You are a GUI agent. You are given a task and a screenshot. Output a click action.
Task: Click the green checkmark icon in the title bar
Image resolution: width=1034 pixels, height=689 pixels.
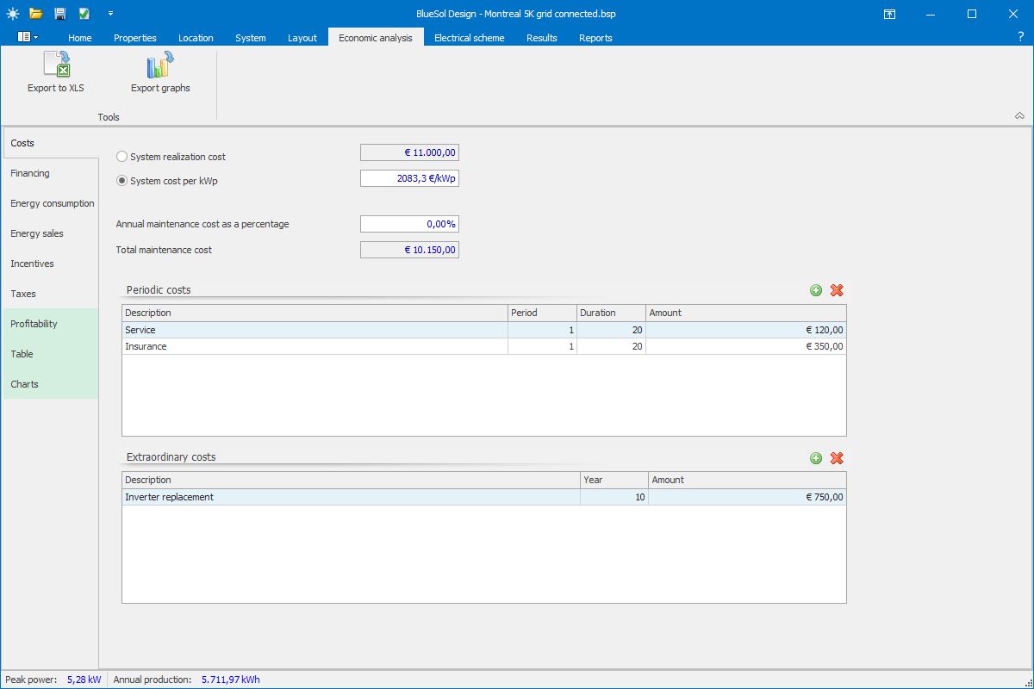84,14
